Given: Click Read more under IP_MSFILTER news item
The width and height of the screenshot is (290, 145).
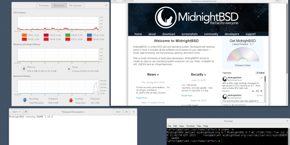Looking at the screenshot, I should pyautogui.click(x=142, y=98).
